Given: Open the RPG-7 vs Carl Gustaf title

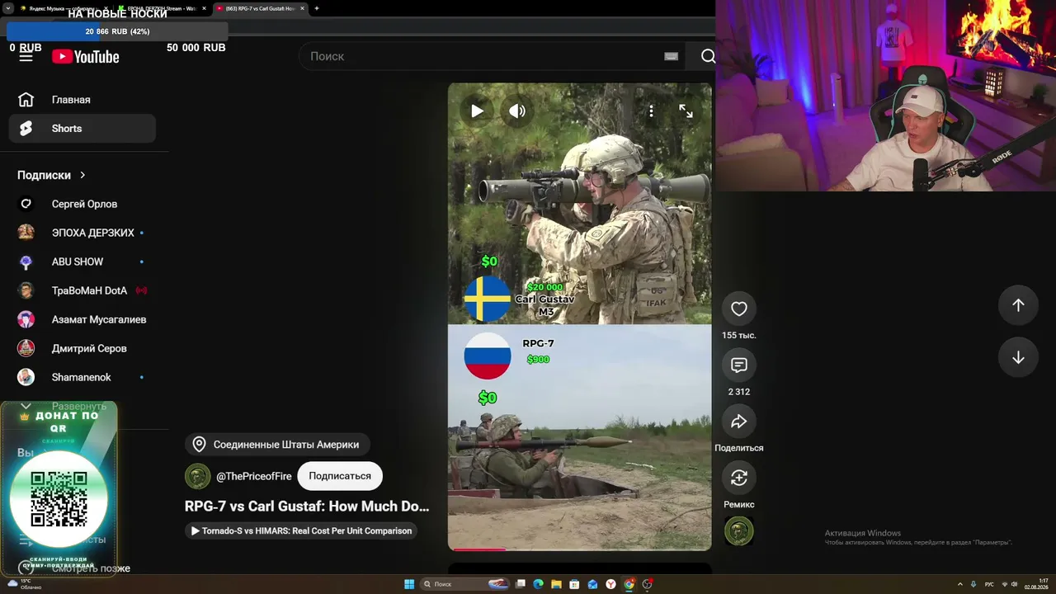Looking at the screenshot, I should [307, 507].
